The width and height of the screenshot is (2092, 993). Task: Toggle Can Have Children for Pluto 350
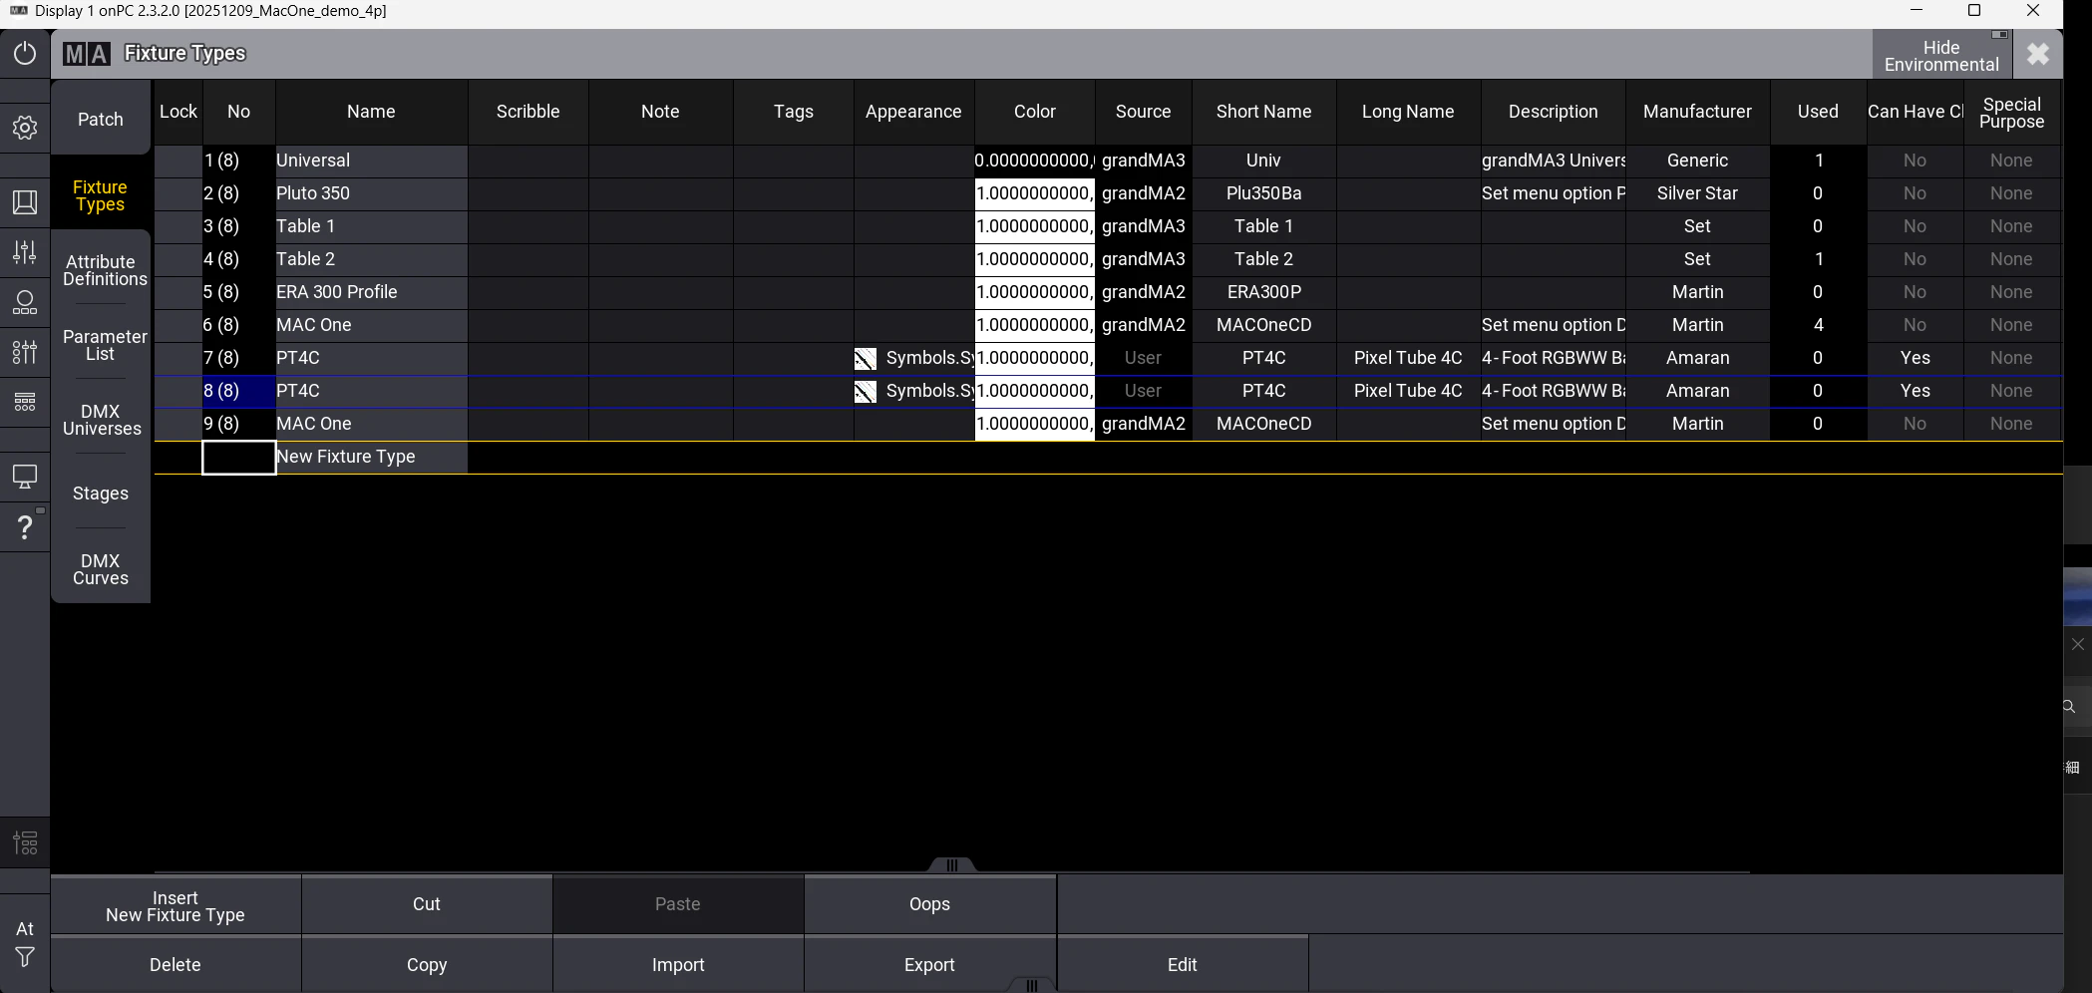pyautogui.click(x=1915, y=193)
